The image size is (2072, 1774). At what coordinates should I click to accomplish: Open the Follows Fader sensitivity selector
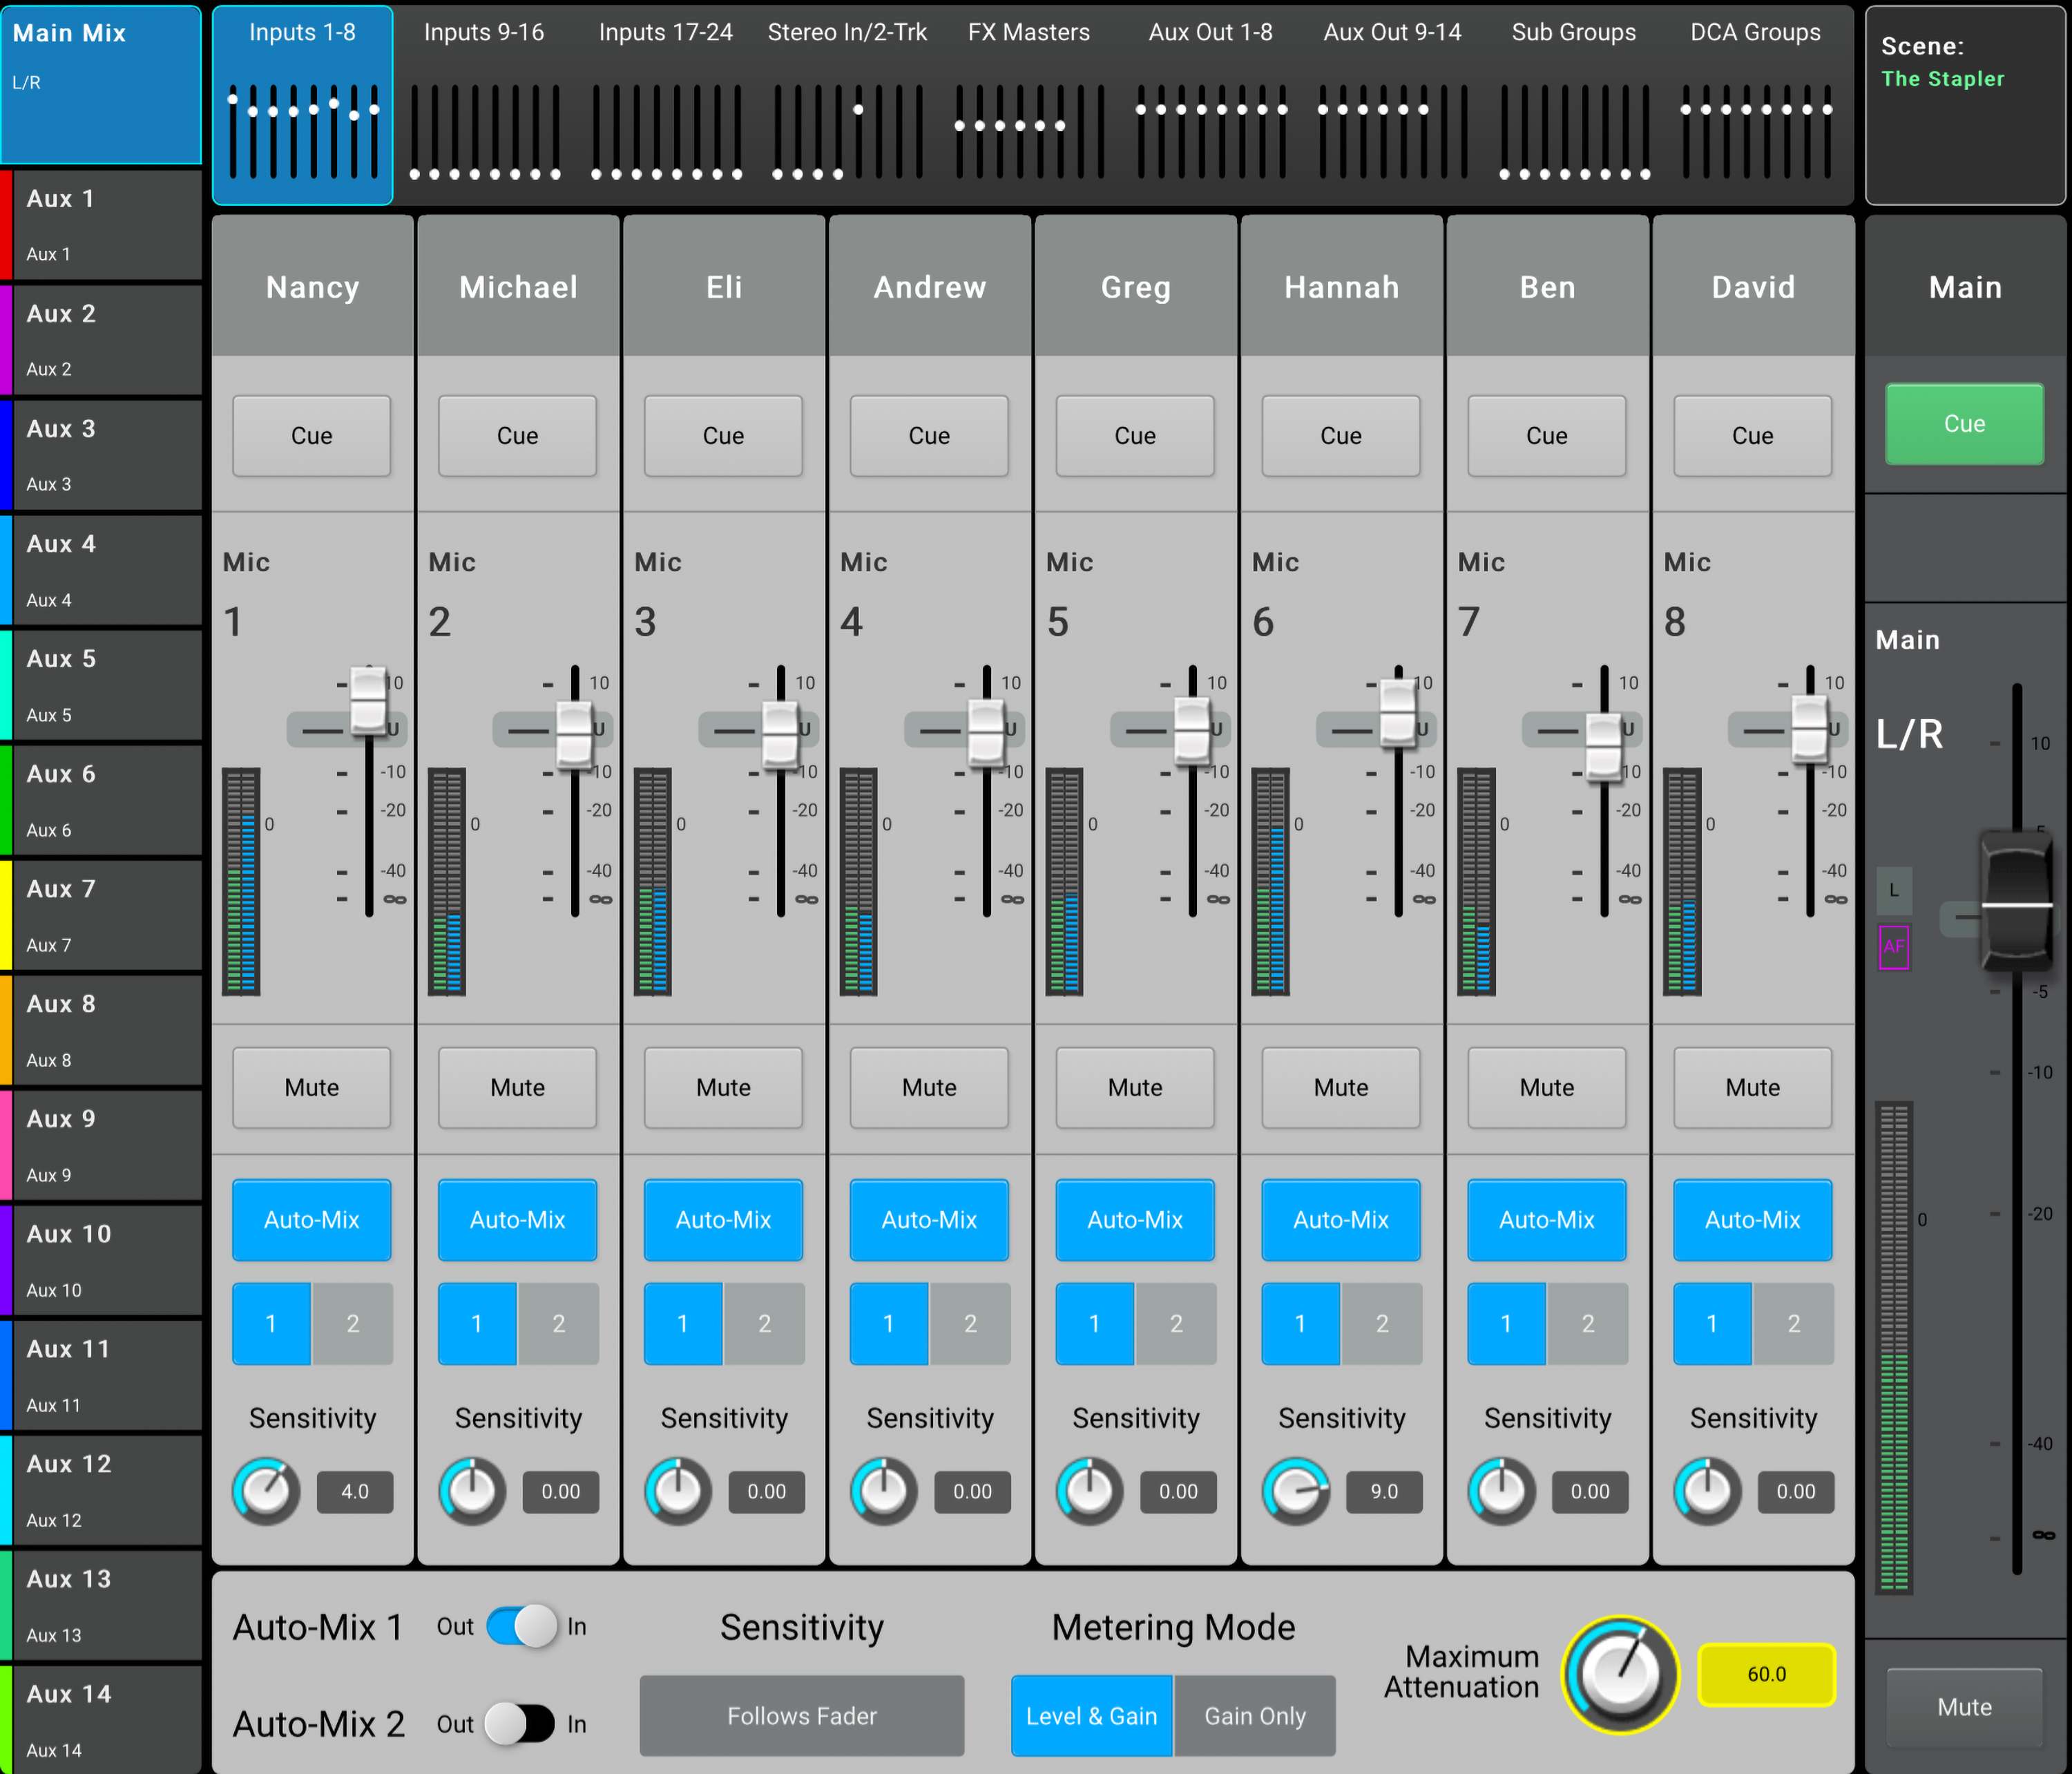[802, 1716]
